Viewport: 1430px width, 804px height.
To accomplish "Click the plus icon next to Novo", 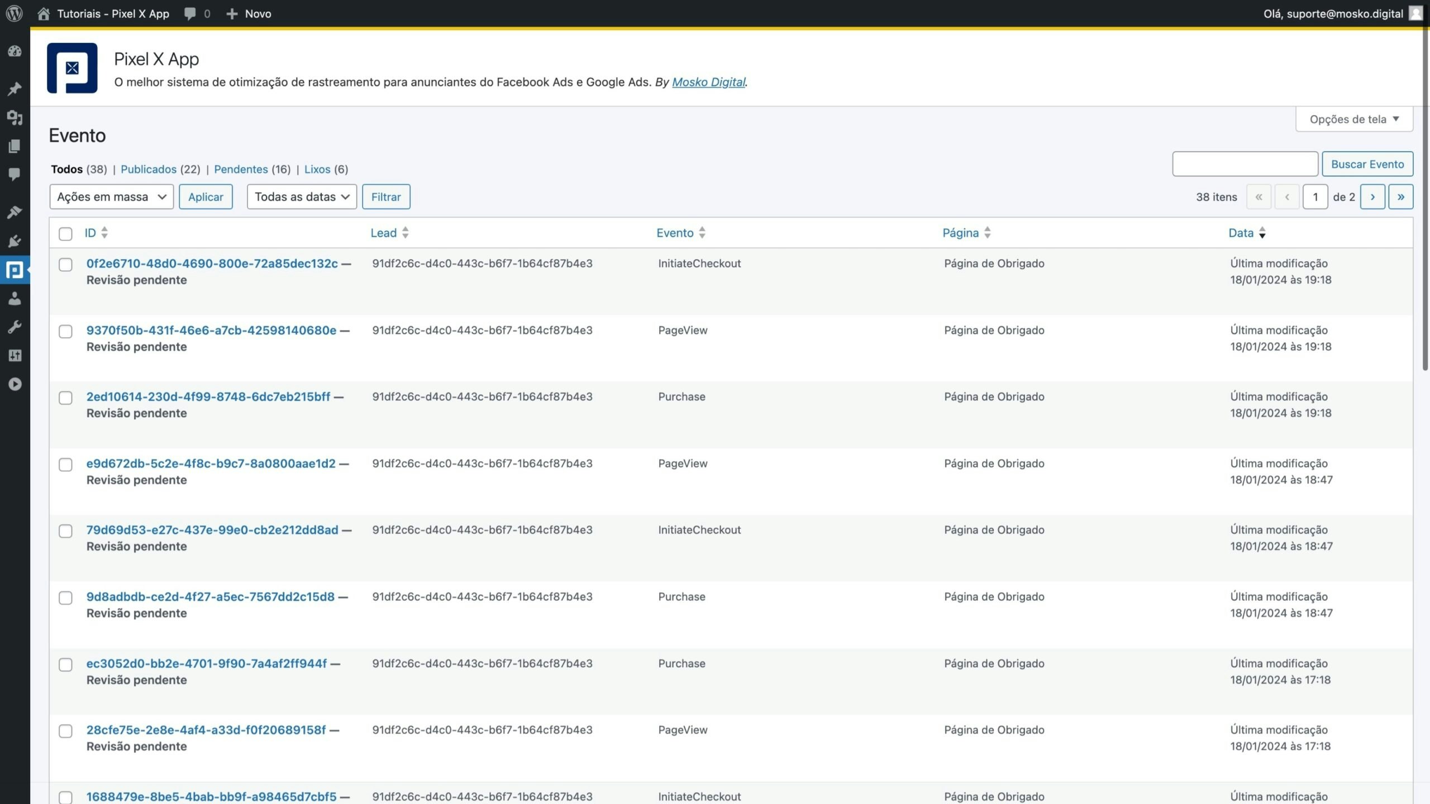I will 232,13.
